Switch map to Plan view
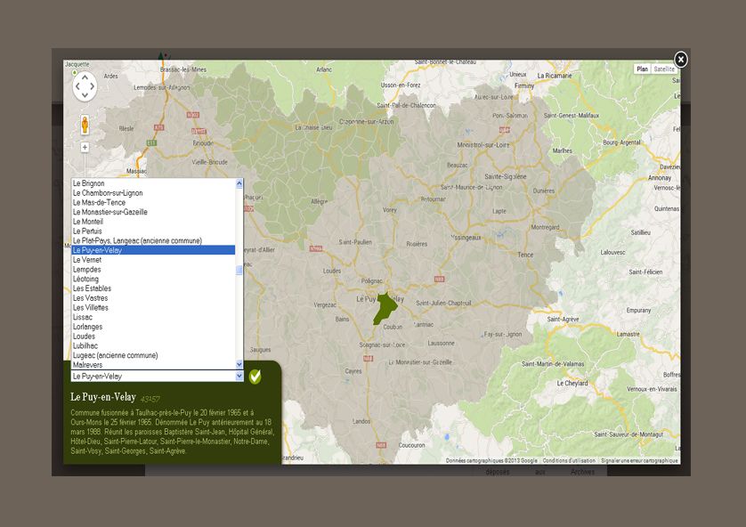This screenshot has height=527, width=746. 643,69
